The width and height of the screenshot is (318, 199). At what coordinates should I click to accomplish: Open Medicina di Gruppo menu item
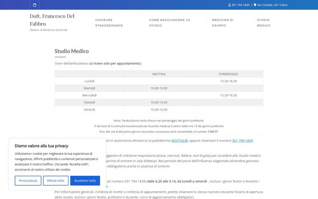click(x=223, y=23)
